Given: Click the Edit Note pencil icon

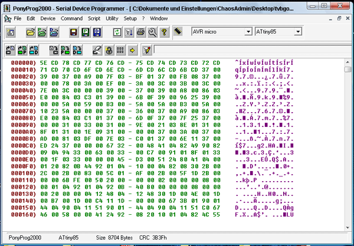Looking at the screenshot, I should pos(147,50).
